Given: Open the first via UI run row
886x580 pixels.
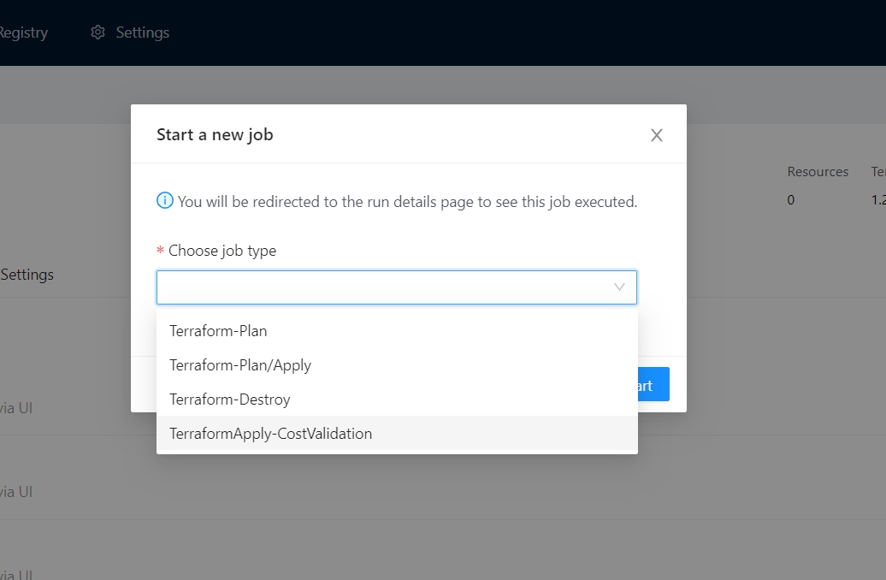Looking at the screenshot, I should click(15, 408).
